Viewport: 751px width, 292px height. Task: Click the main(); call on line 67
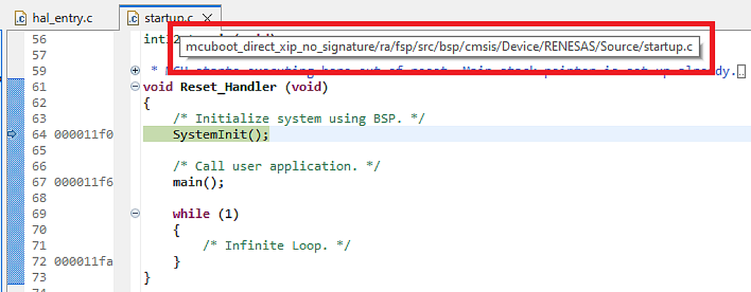pyautogui.click(x=198, y=182)
